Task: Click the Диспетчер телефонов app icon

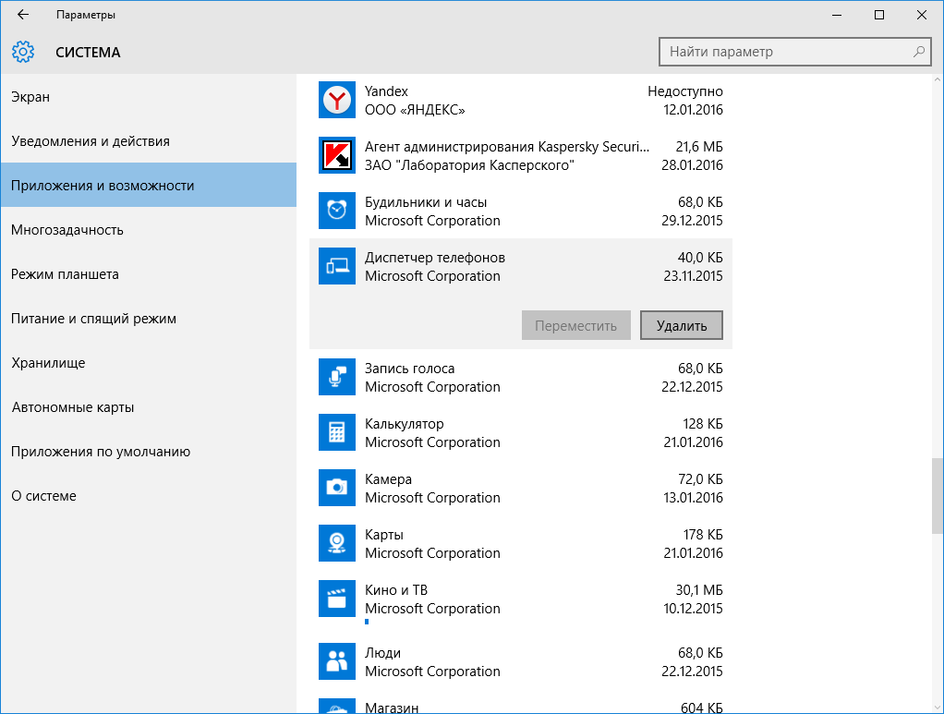Action: pyautogui.click(x=336, y=266)
